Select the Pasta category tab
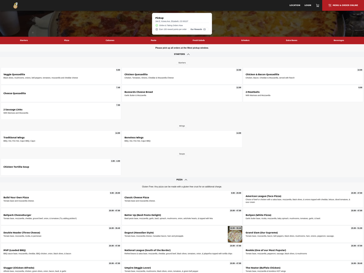Image resolution: width=364 pixels, height=273 pixels. (154, 40)
